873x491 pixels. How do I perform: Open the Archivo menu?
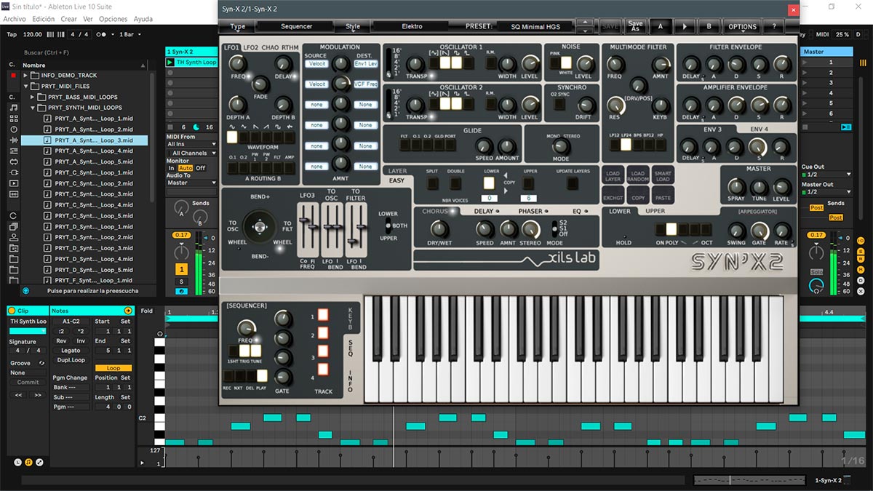pyautogui.click(x=15, y=19)
